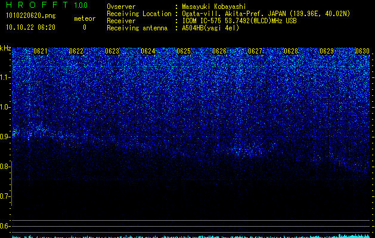Click the kHz axis unit label
The image size is (375, 238).
click(5, 48)
